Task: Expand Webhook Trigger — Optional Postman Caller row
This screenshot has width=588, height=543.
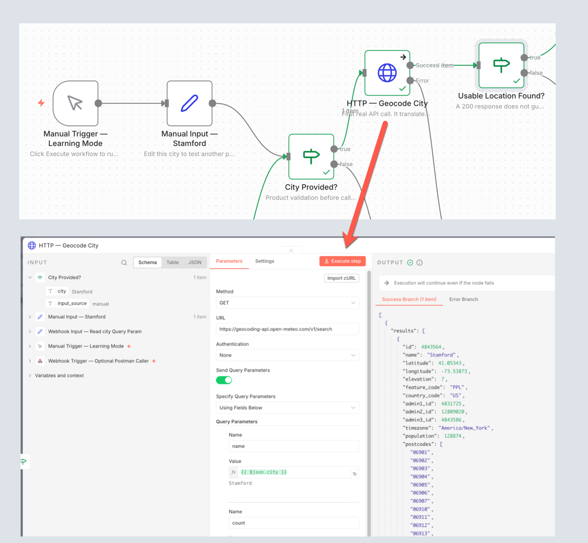Action: click(30, 361)
